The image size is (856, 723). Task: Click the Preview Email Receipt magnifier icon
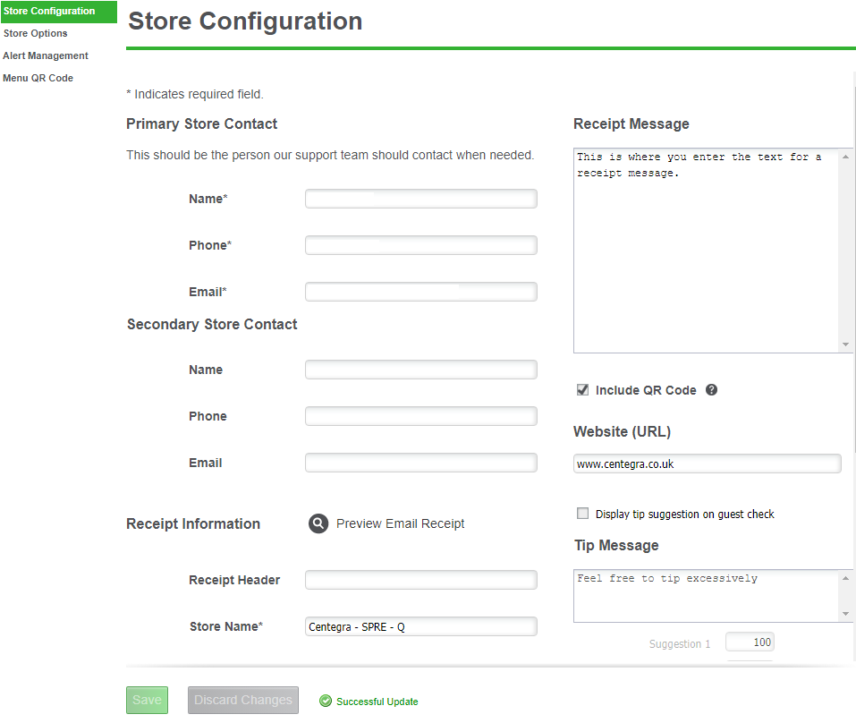tap(318, 523)
